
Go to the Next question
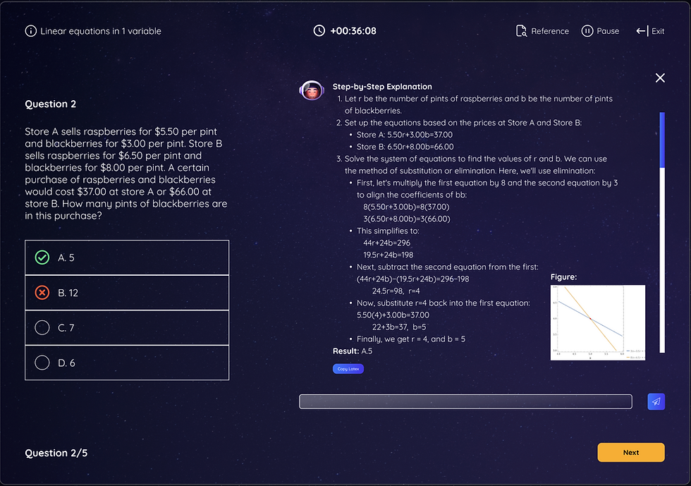630,452
